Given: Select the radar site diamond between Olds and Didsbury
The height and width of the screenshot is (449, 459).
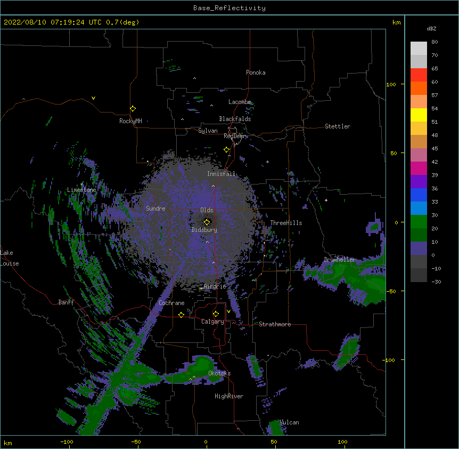Looking at the screenshot, I should [x=207, y=222].
